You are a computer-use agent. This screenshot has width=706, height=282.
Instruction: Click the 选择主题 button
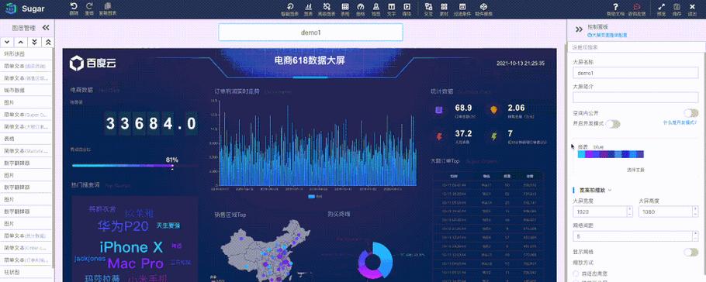635,170
